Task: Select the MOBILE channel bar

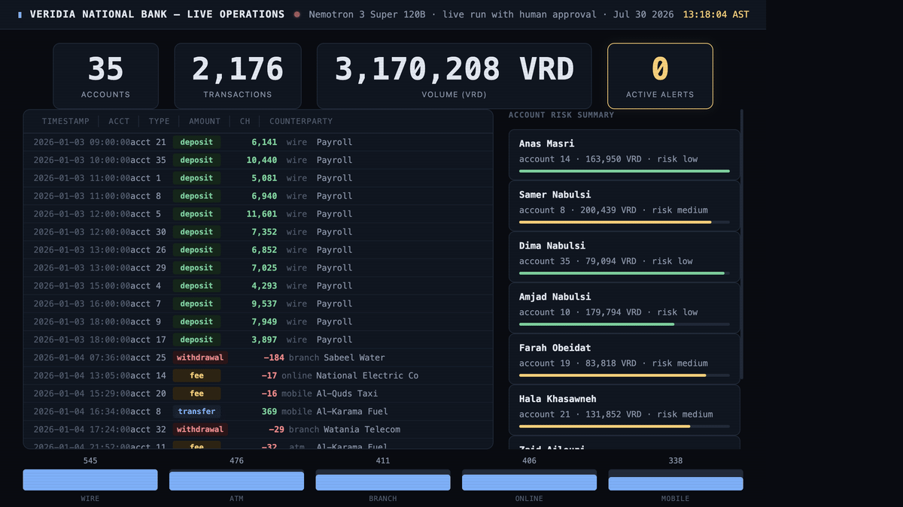Action: tap(676, 480)
